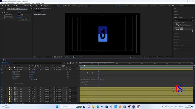
Task: Open the Character panel
Action: (176, 37)
